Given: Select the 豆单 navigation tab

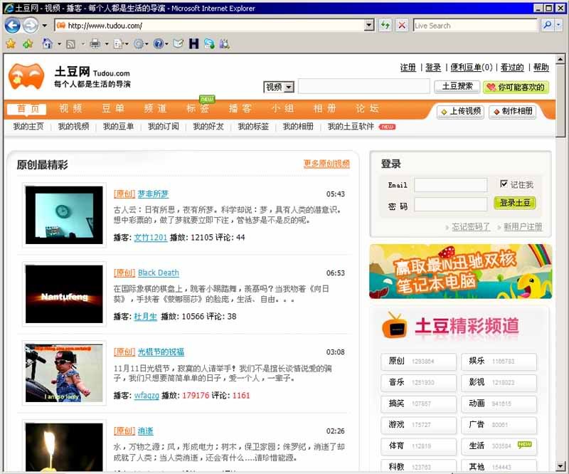Looking at the screenshot, I should pyautogui.click(x=113, y=108).
